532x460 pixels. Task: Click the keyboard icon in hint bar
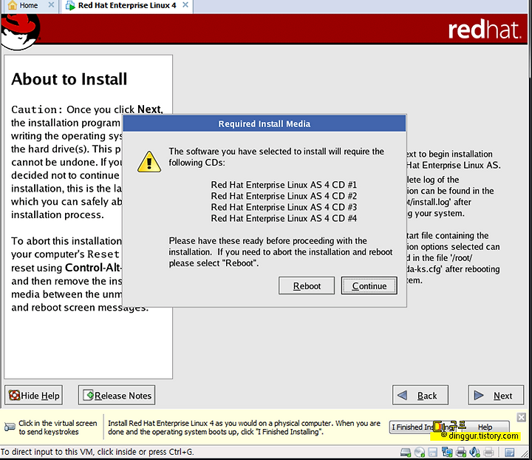10,427
